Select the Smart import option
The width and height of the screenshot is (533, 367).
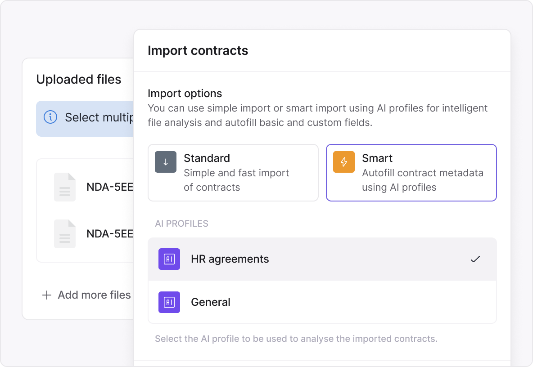411,173
